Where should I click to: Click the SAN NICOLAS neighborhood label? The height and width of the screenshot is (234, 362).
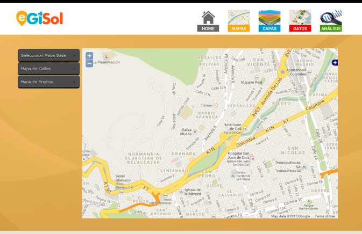click(293, 150)
